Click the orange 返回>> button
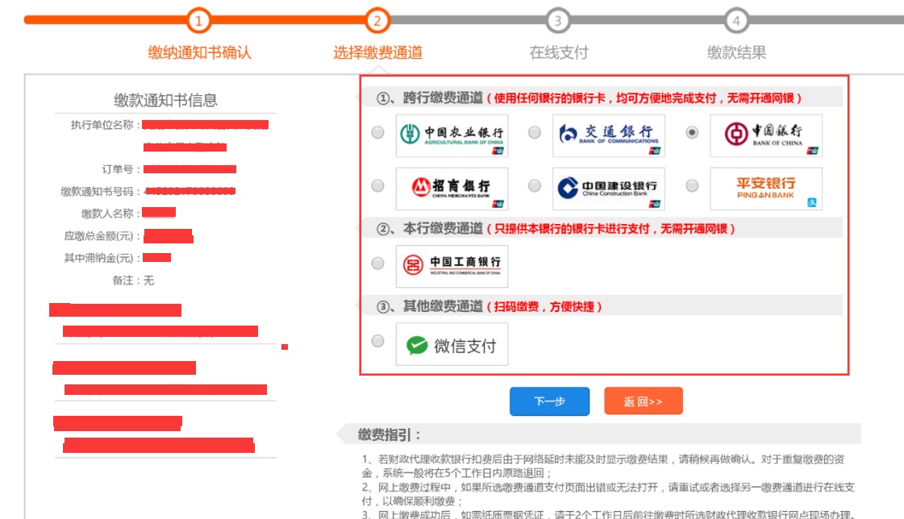Image resolution: width=904 pixels, height=519 pixels. [643, 401]
